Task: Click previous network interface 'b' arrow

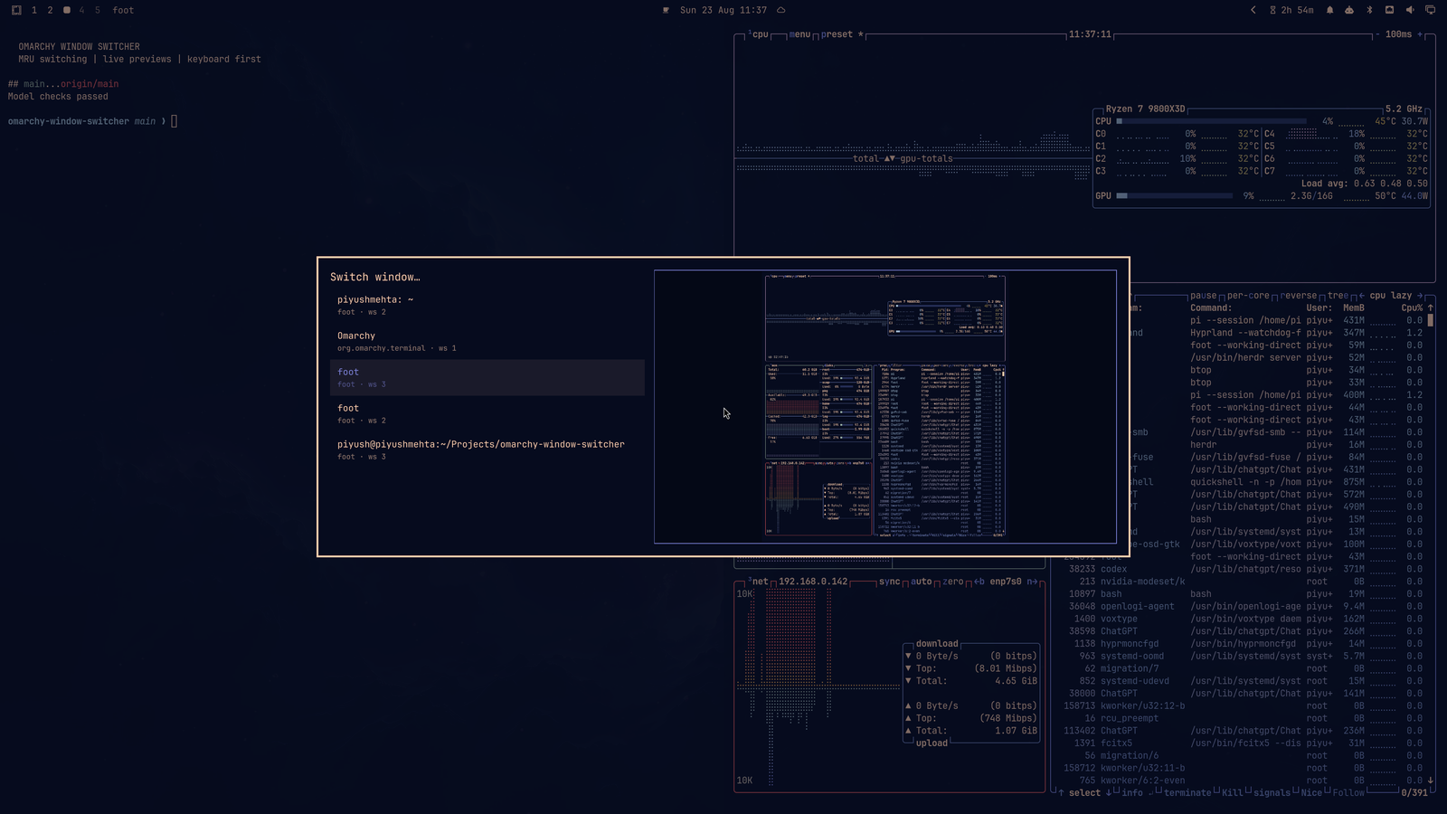Action: click(979, 582)
